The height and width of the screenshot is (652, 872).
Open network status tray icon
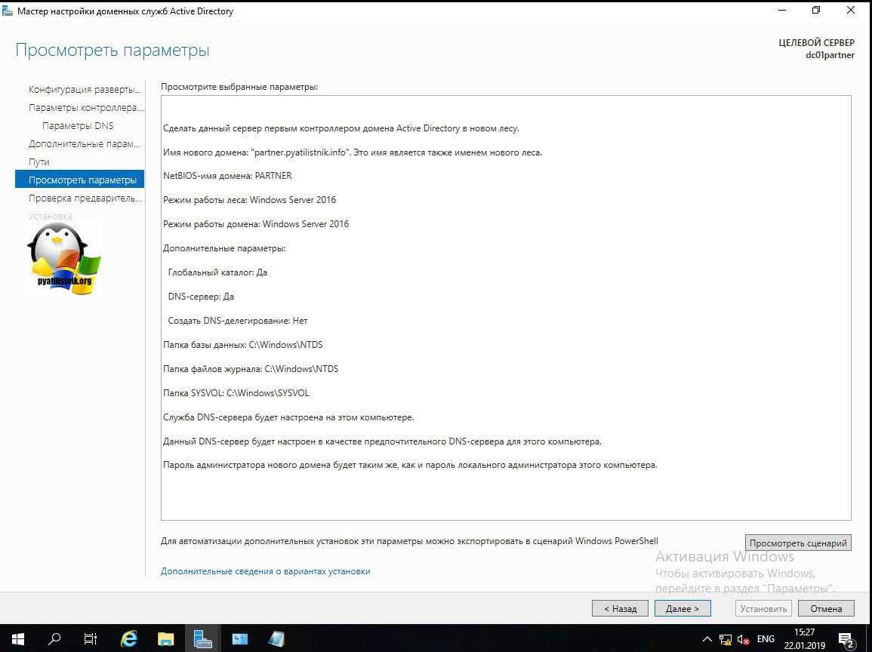[726, 639]
